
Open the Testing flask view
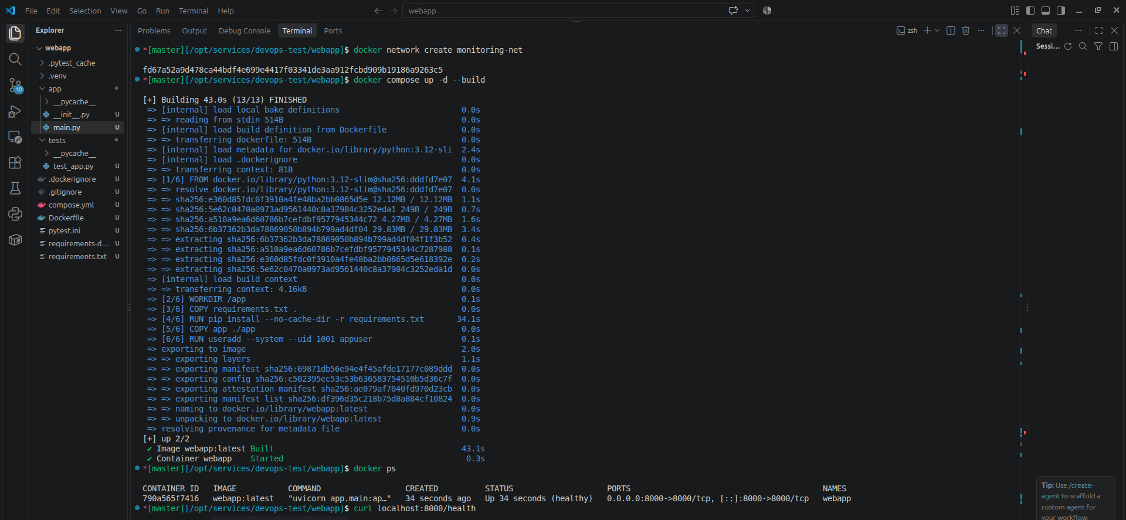point(15,188)
